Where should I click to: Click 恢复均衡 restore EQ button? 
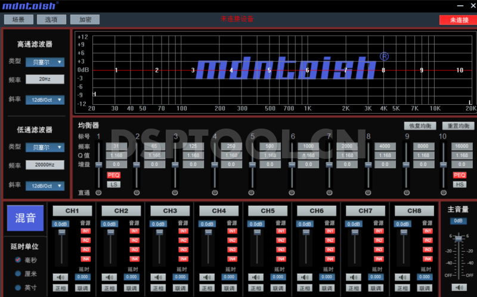420,126
